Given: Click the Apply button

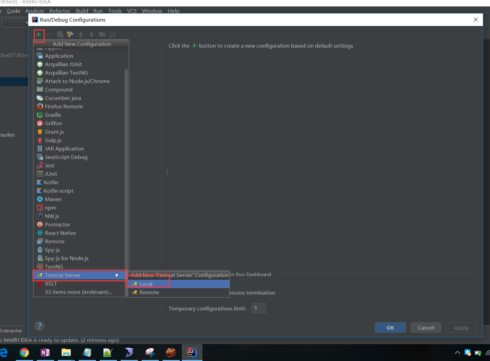Looking at the screenshot, I should pyautogui.click(x=461, y=328).
